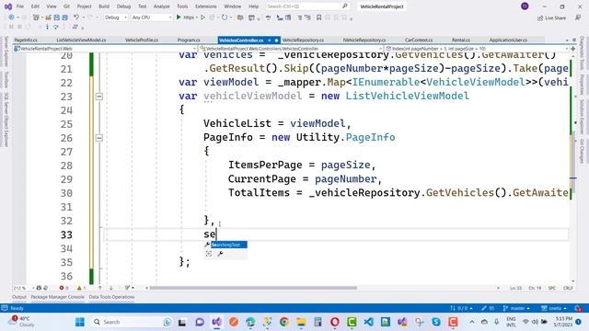The width and height of the screenshot is (589, 331).
Task: Open the Extensions menu
Action: (206, 6)
